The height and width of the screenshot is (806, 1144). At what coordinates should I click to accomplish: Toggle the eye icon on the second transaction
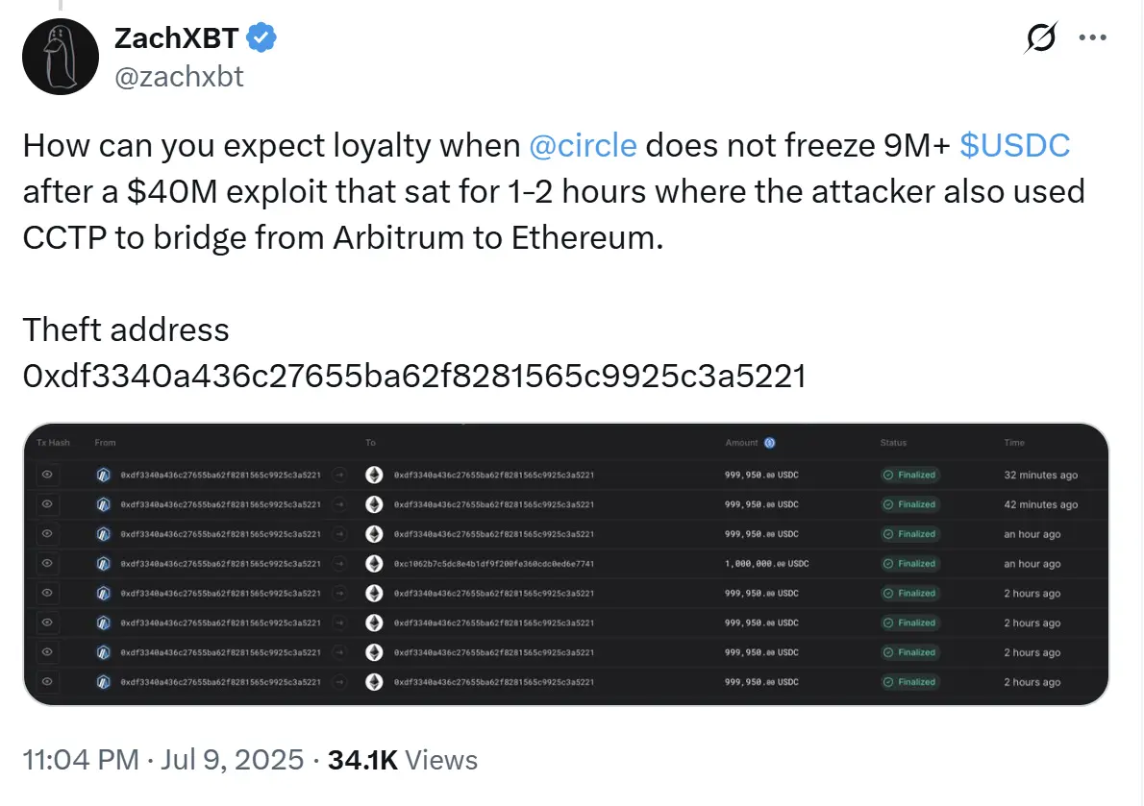[x=47, y=504]
